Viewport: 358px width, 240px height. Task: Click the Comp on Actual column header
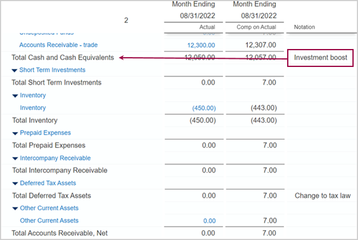coord(256,27)
